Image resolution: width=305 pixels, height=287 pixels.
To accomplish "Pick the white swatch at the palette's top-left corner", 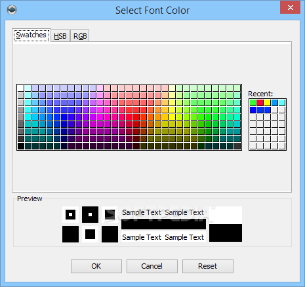I will [20, 88].
